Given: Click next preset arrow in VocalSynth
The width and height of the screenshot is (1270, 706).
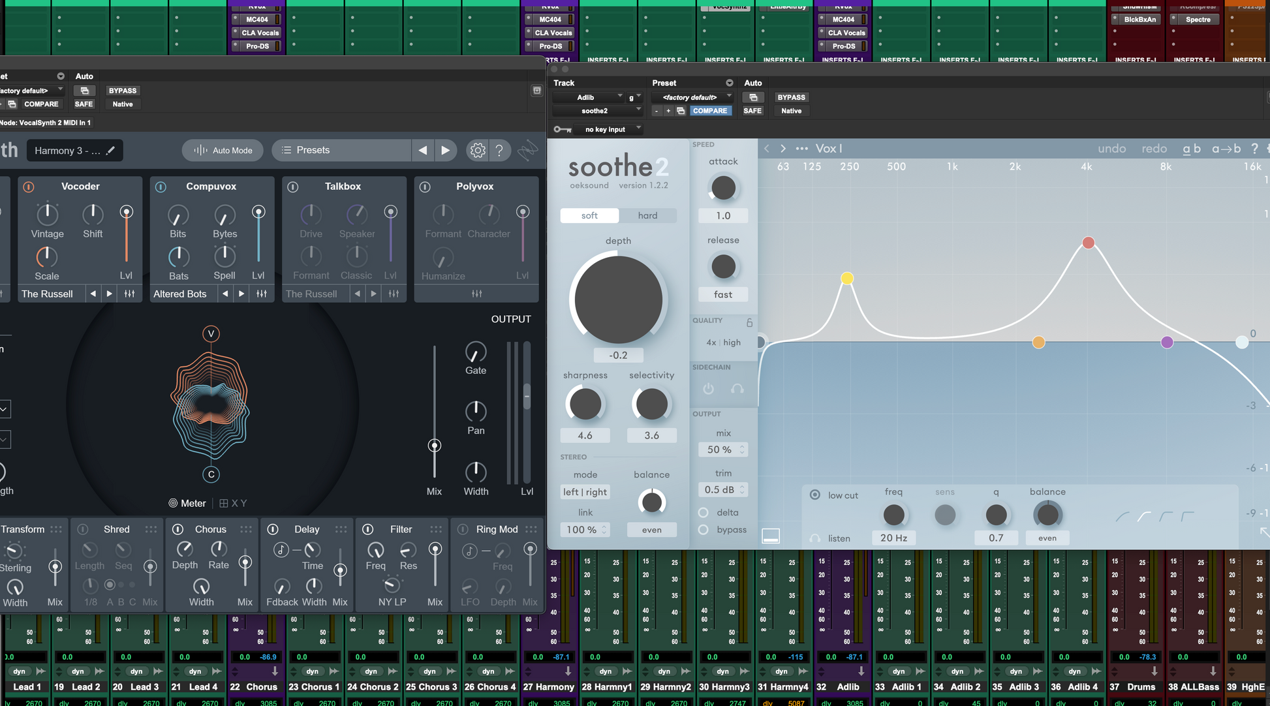Looking at the screenshot, I should pos(445,151).
